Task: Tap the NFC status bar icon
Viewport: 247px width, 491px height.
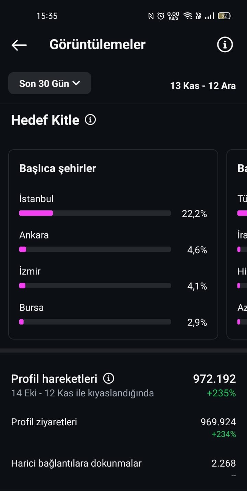Action: point(151,16)
